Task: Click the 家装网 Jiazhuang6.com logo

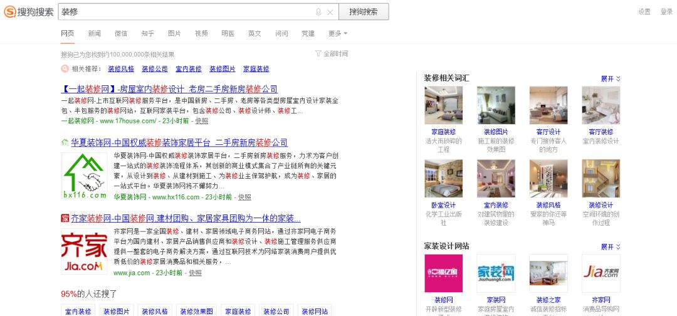Action: [x=496, y=273]
